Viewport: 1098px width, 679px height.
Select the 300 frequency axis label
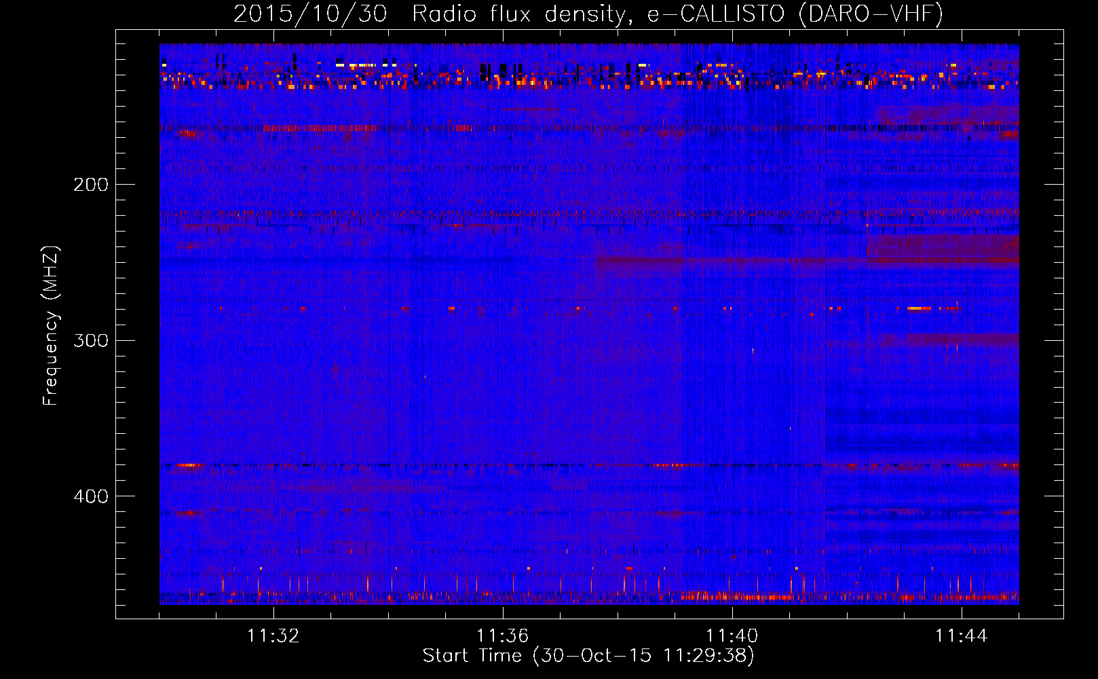91,340
